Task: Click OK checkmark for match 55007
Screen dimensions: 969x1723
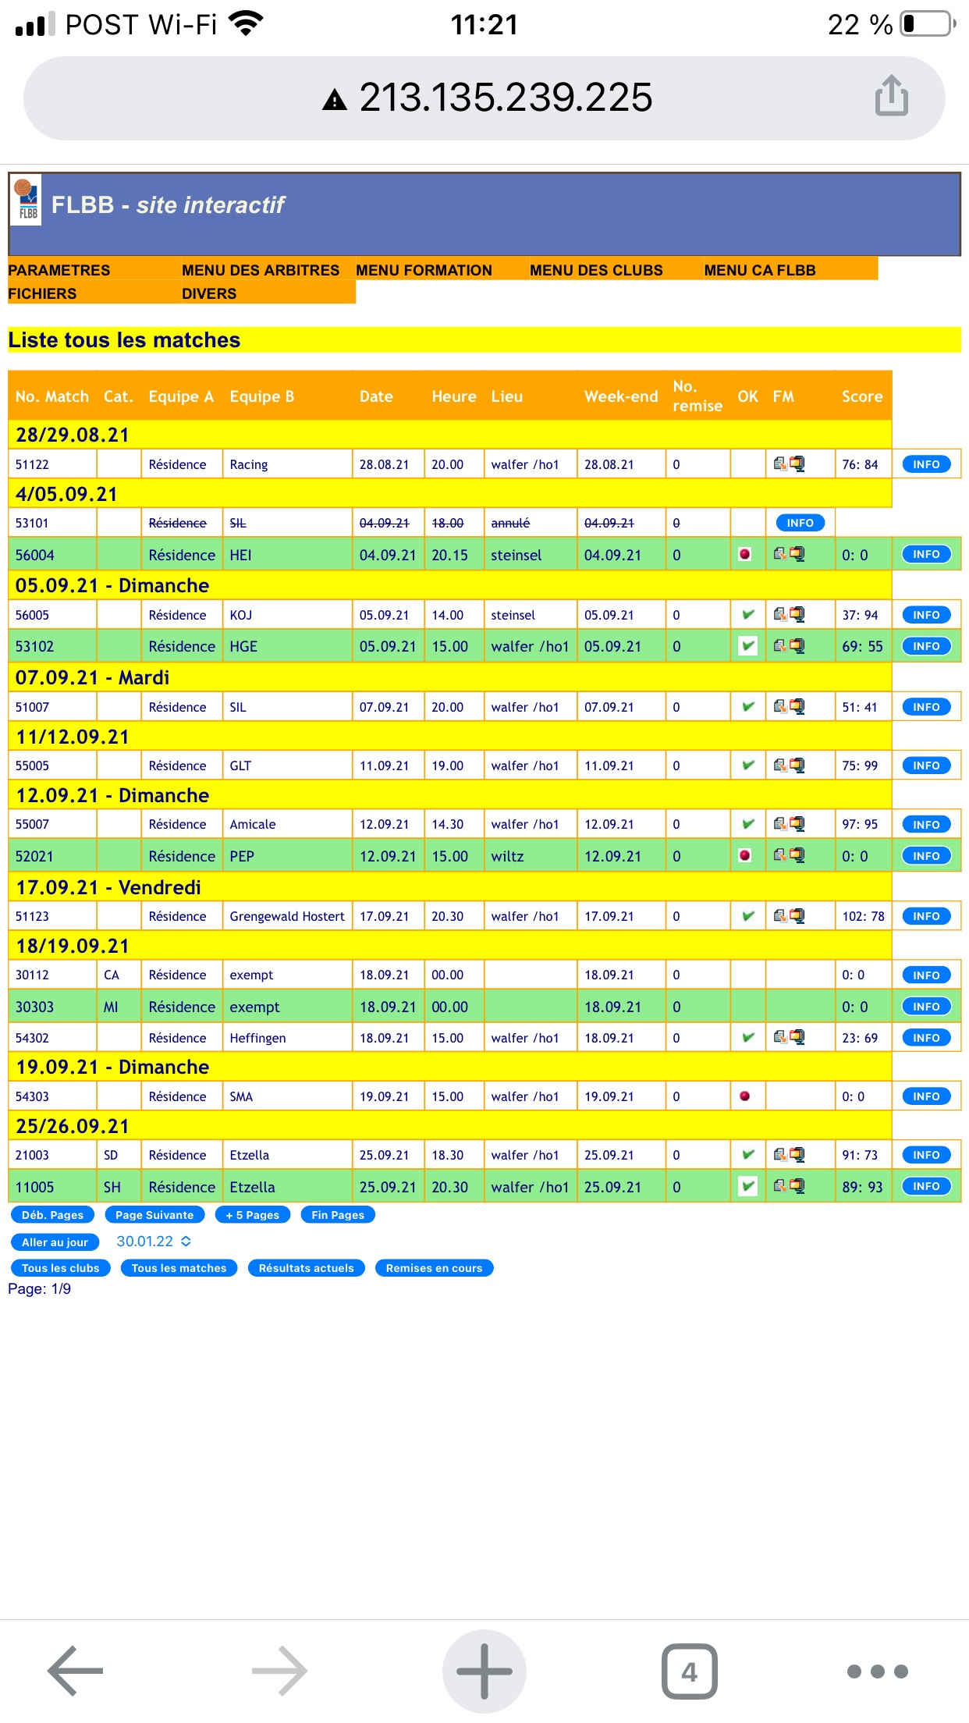Action: point(748,823)
